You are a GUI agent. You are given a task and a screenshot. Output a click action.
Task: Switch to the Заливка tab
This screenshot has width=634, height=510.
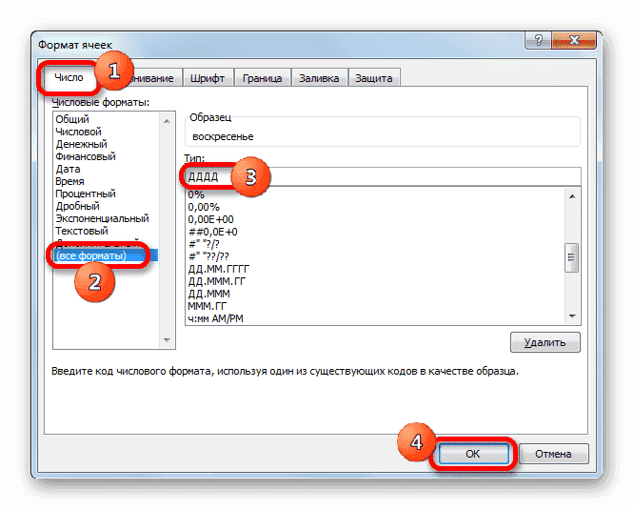pos(319,78)
